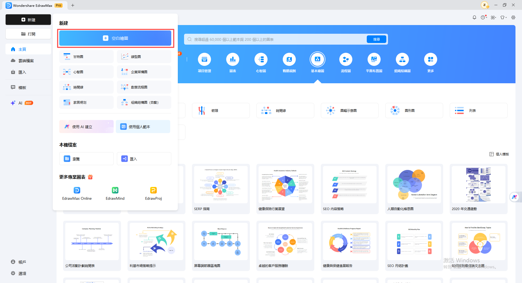Expand the shirt theme dropdown
Viewport: 522px width, 283px height.
(x=504, y=17)
